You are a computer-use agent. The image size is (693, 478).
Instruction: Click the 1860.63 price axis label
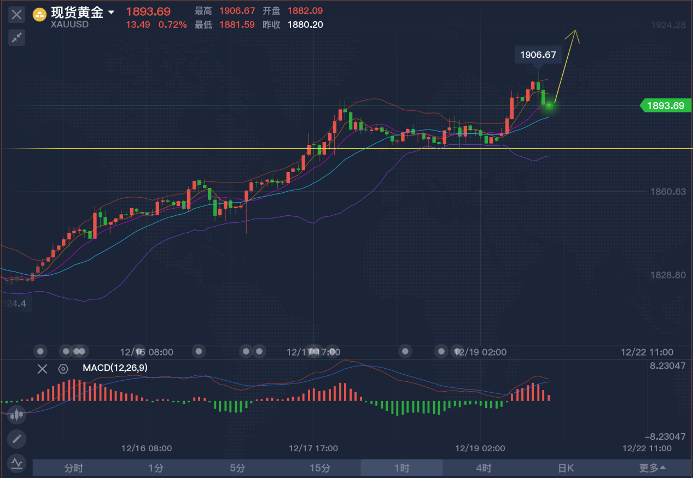tap(668, 192)
